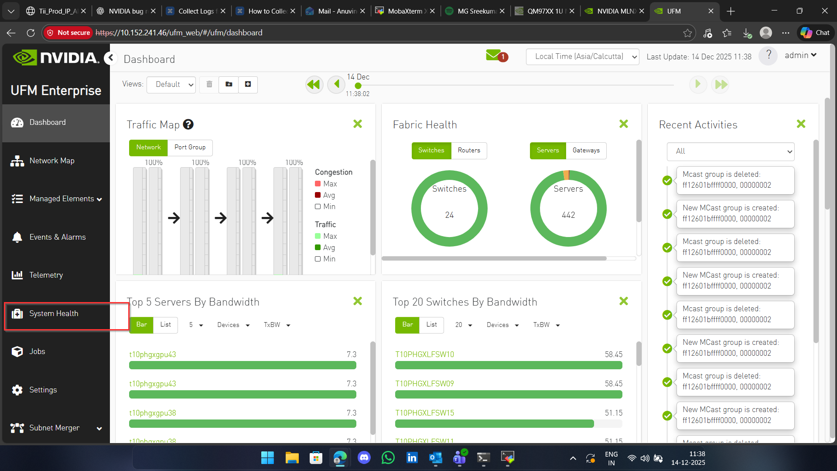Image resolution: width=837 pixels, height=471 pixels.
Task: Open the t10phgxgpu38 server link
Action: point(152,413)
